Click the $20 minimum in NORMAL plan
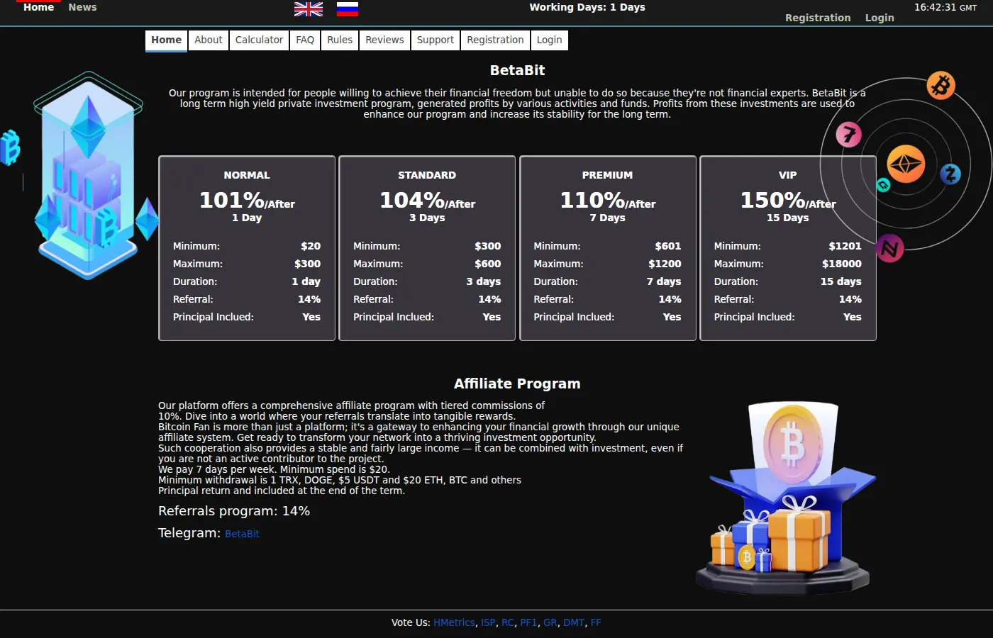Image resolution: width=993 pixels, height=638 pixels. coord(311,246)
